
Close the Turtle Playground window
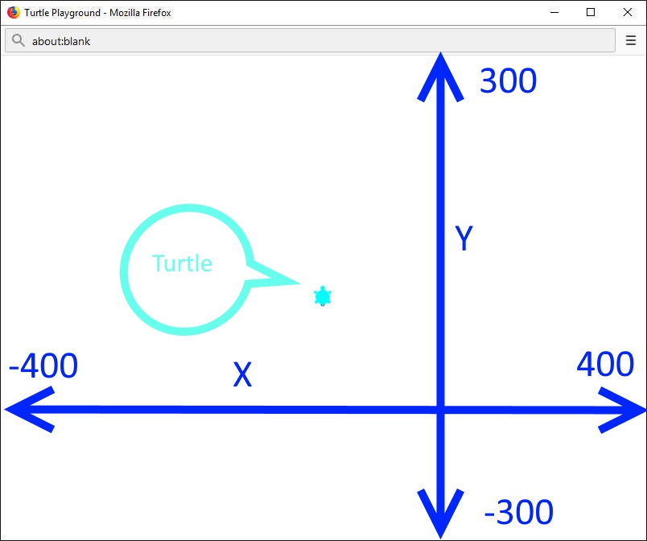point(627,12)
